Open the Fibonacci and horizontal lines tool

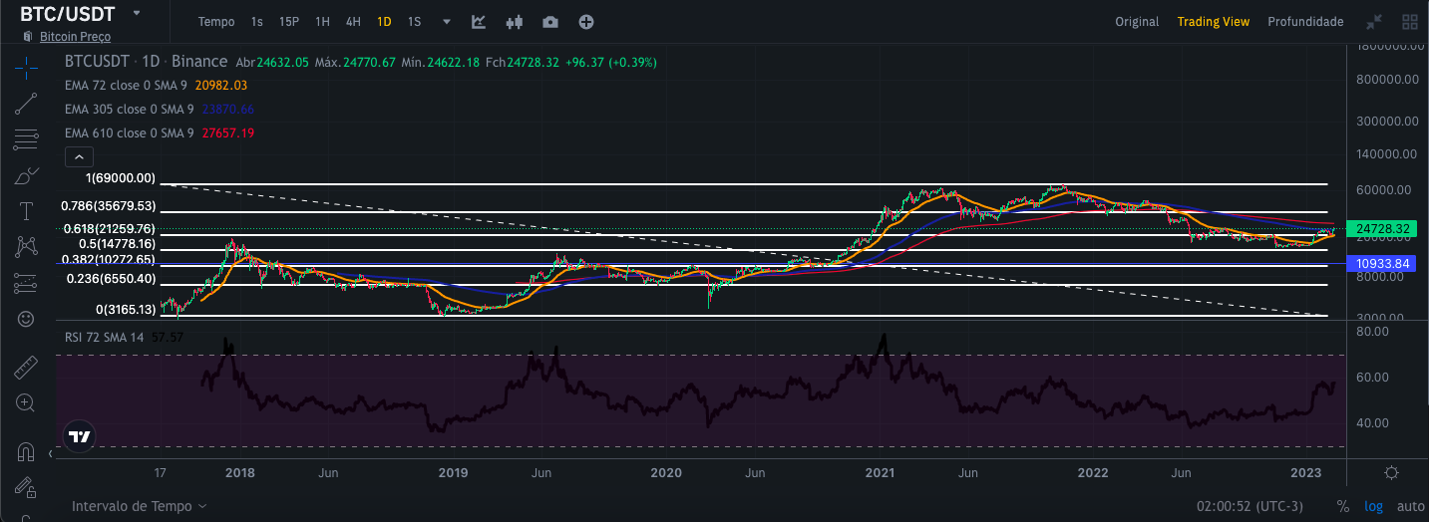pos(26,140)
